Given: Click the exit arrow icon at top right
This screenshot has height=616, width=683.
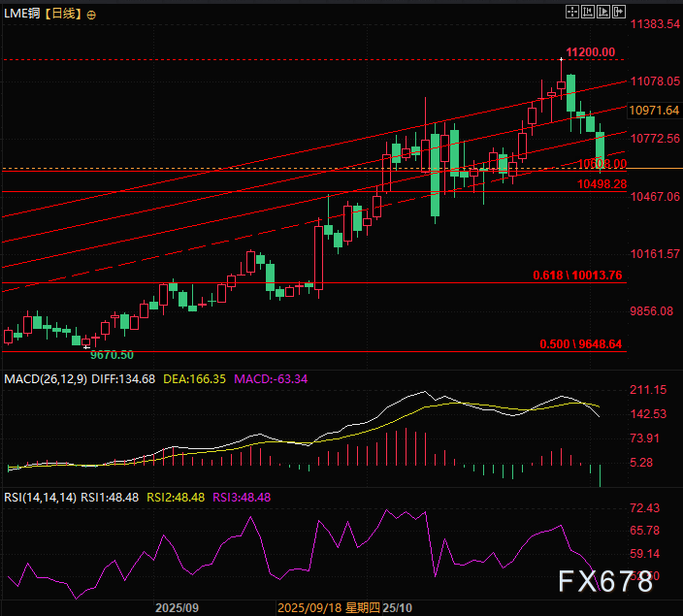Looking at the screenshot, I should (617, 11).
